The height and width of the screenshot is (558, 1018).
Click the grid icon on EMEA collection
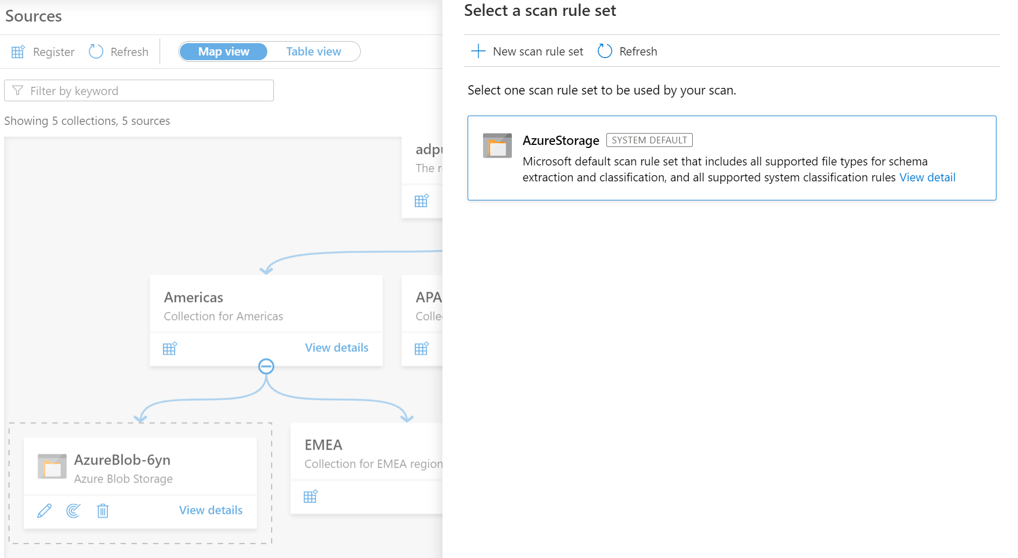(x=310, y=496)
